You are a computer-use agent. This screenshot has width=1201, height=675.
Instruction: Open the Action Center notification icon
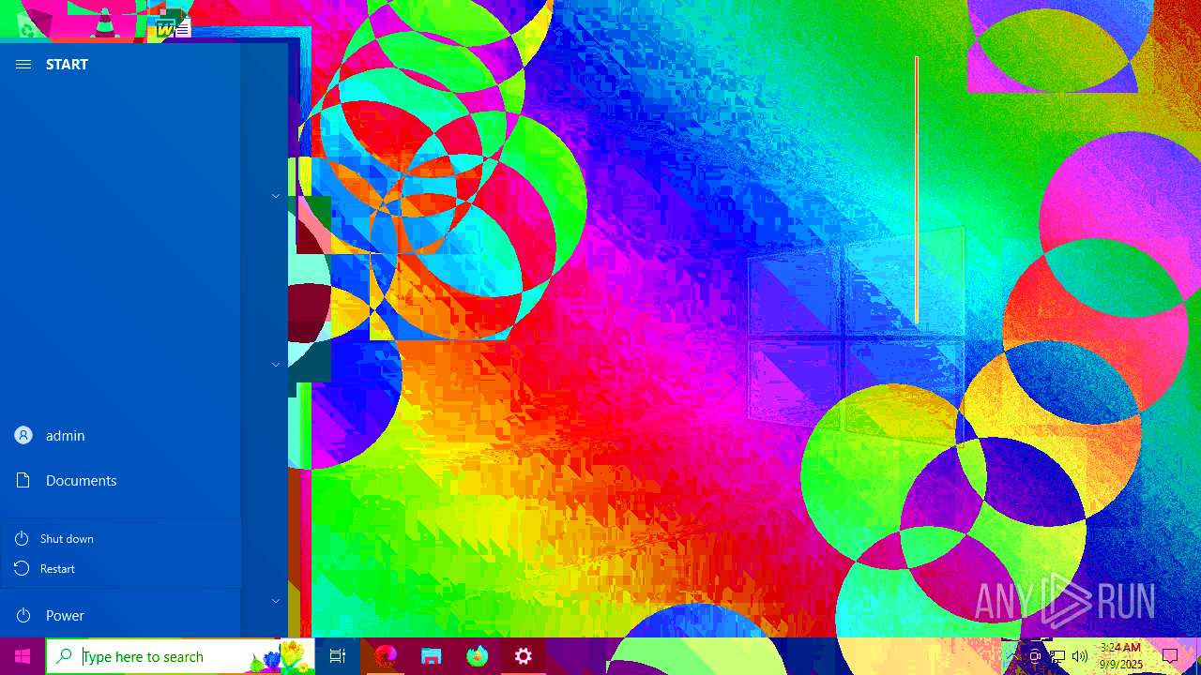tap(1170, 656)
